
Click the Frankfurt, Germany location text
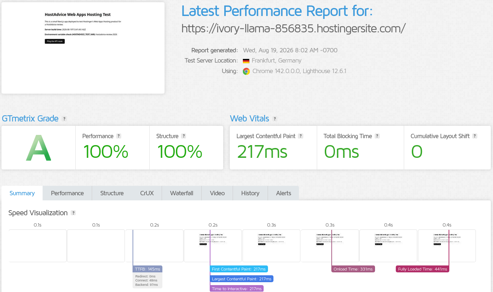[276, 61]
